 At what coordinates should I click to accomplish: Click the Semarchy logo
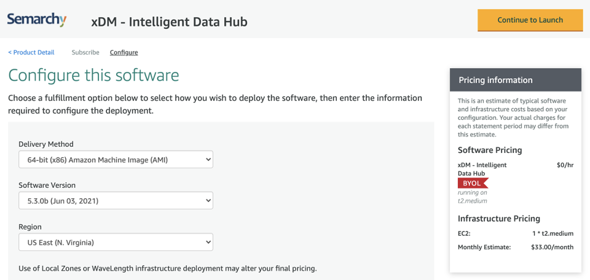click(x=37, y=19)
